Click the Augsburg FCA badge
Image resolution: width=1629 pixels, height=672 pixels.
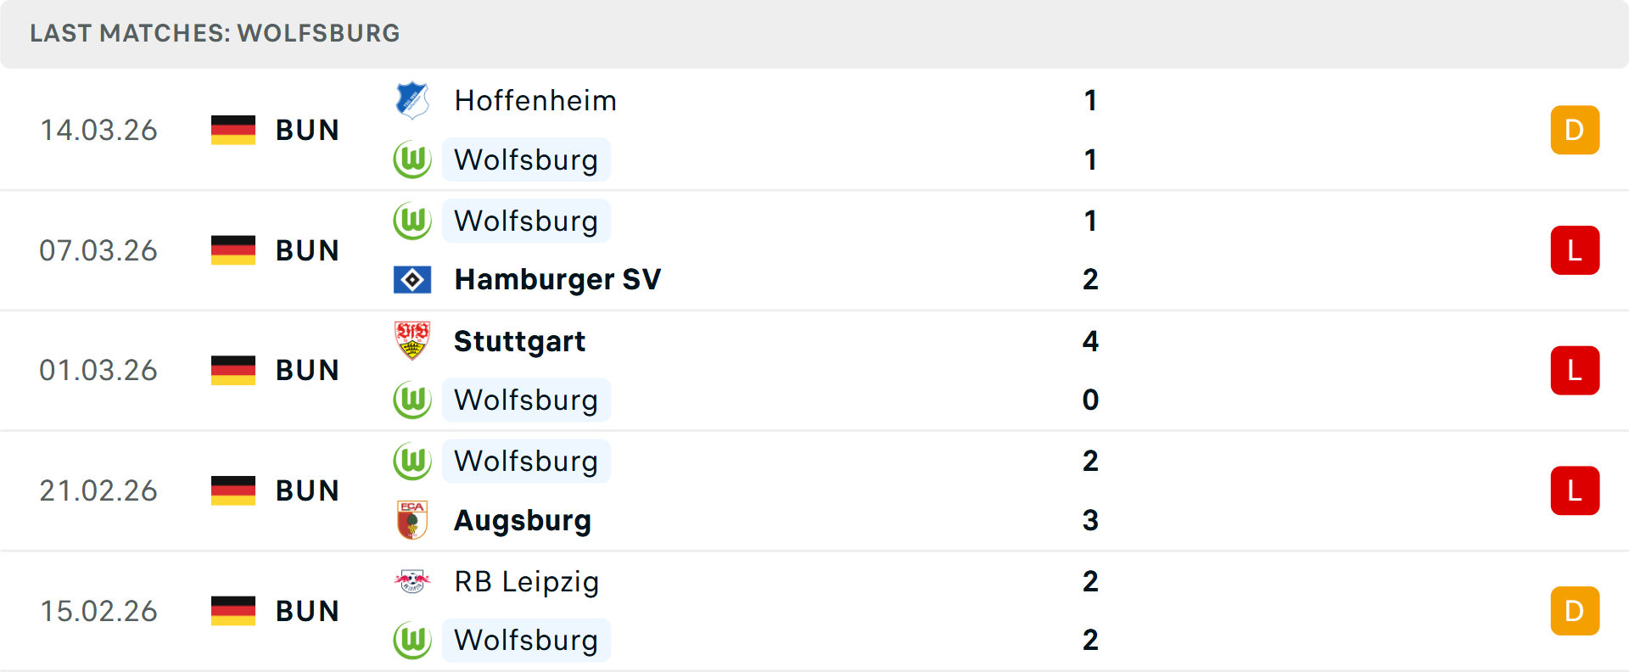[412, 520]
